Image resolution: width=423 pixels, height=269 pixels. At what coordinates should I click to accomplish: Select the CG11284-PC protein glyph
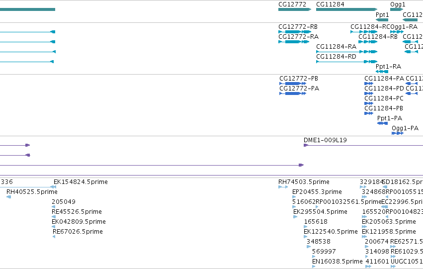click(x=369, y=103)
